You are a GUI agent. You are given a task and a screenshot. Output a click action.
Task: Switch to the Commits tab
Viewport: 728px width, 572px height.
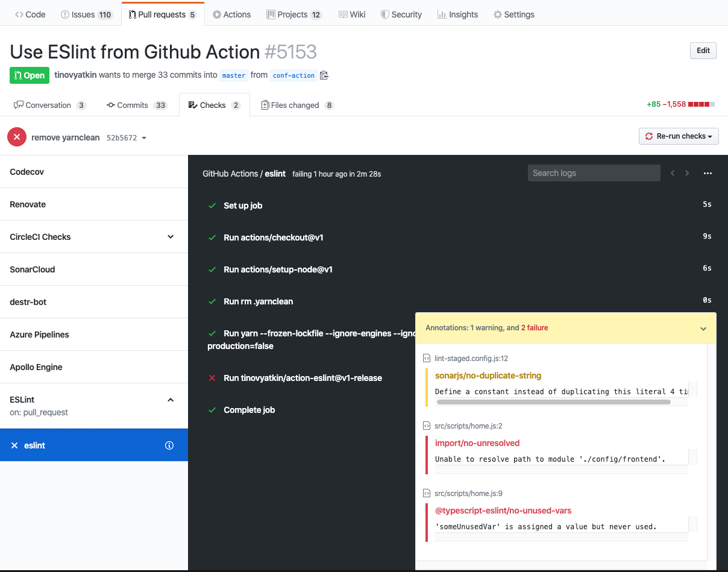click(137, 105)
